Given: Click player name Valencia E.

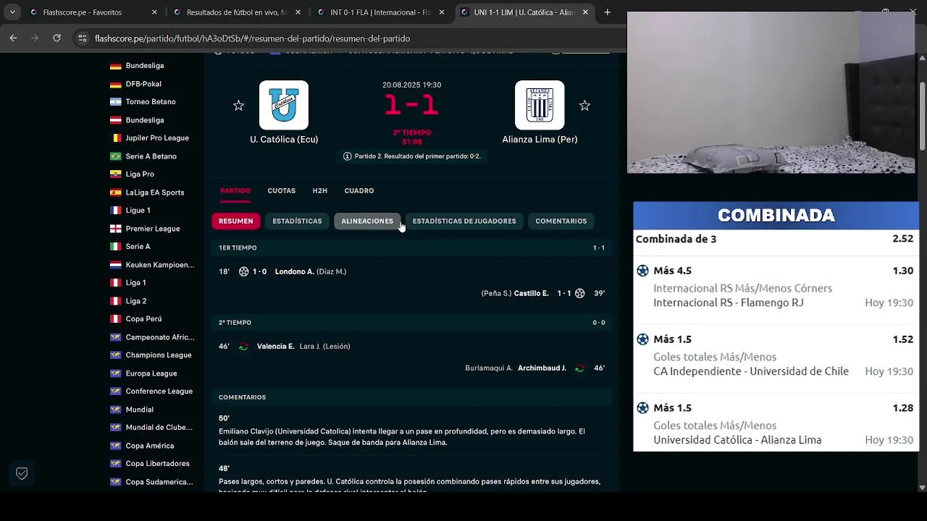Looking at the screenshot, I should pyautogui.click(x=276, y=346).
